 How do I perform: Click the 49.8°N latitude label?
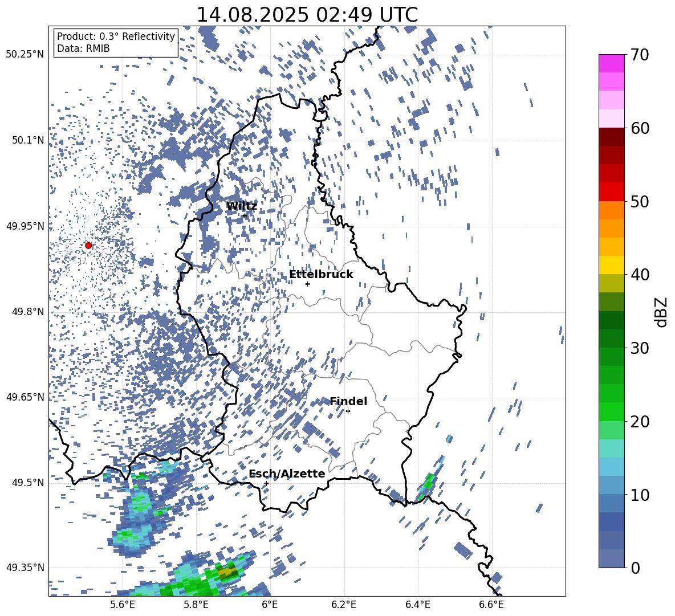click(x=28, y=312)
